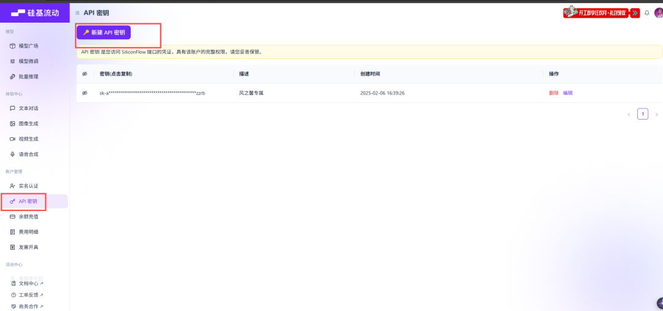Viewport: 663px width, 311px height.
Task: Click the red promotional banner
Action: click(x=602, y=12)
